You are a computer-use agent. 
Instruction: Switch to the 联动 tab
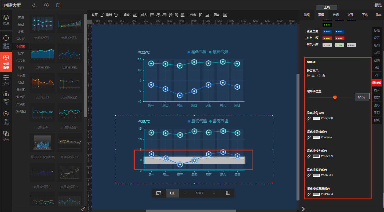[379, 15]
